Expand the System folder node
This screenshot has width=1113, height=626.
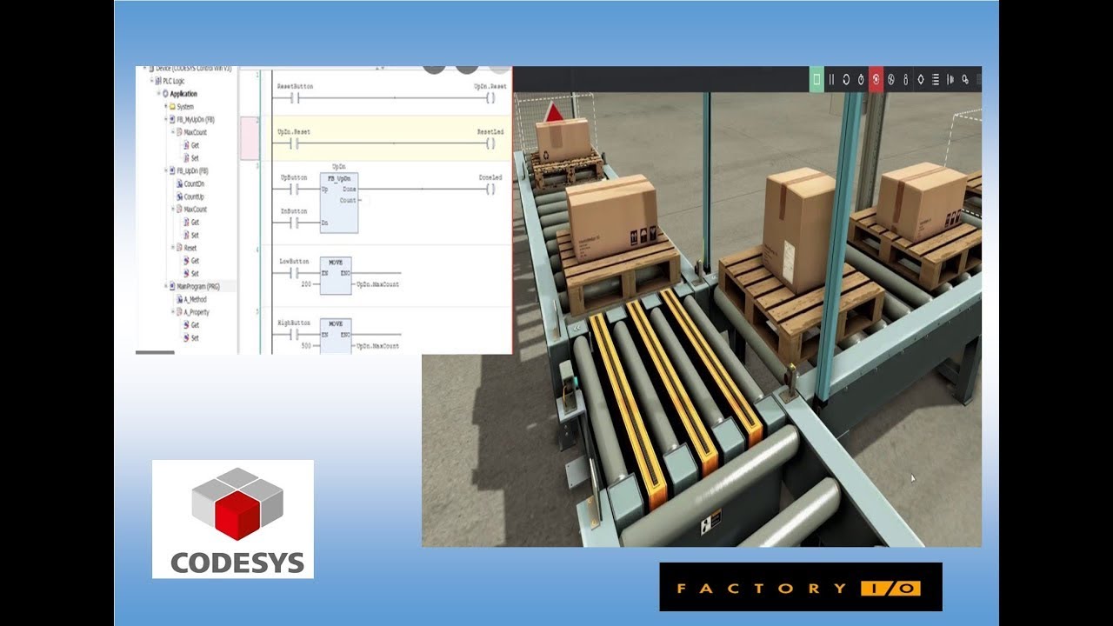coord(165,107)
